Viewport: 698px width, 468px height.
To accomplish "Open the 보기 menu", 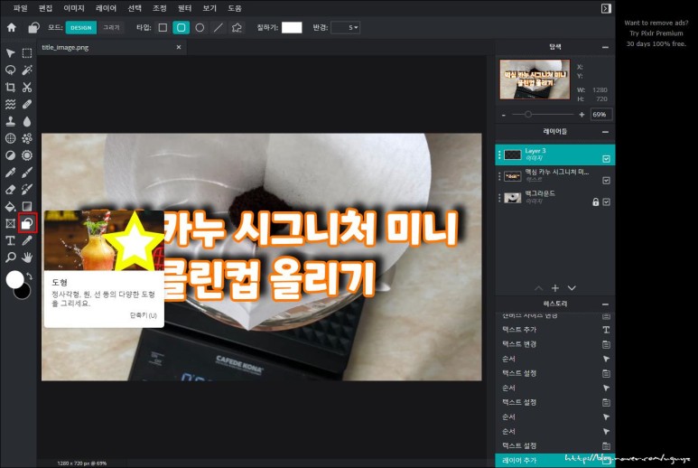I will [x=209, y=8].
